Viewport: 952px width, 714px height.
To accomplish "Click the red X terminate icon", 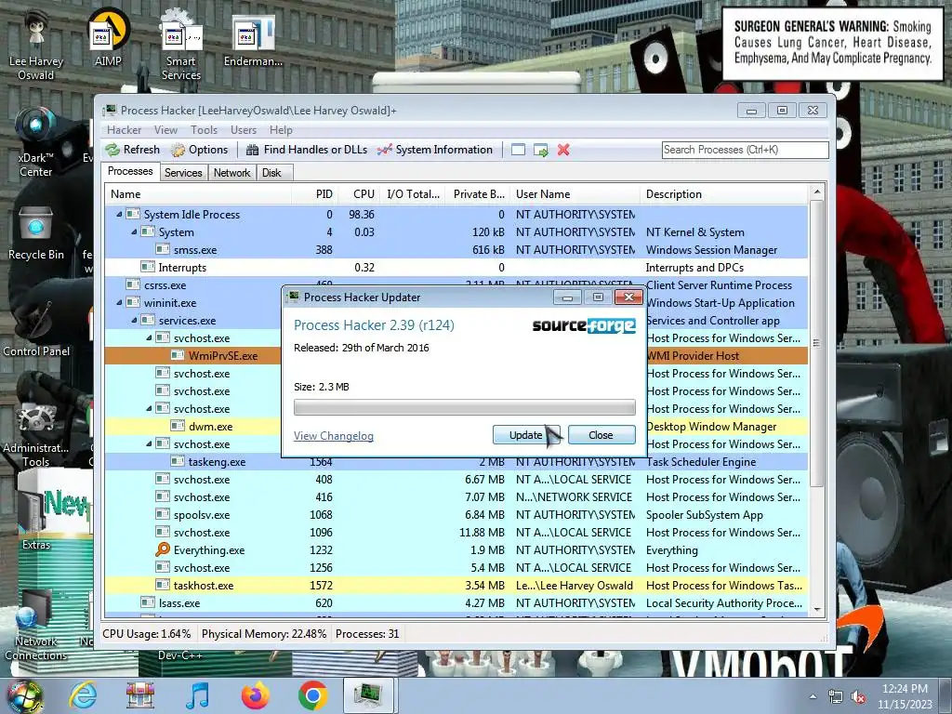I will 563,150.
